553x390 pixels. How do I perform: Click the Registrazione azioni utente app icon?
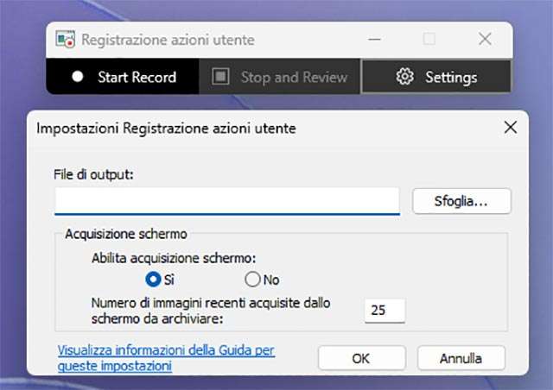point(64,40)
